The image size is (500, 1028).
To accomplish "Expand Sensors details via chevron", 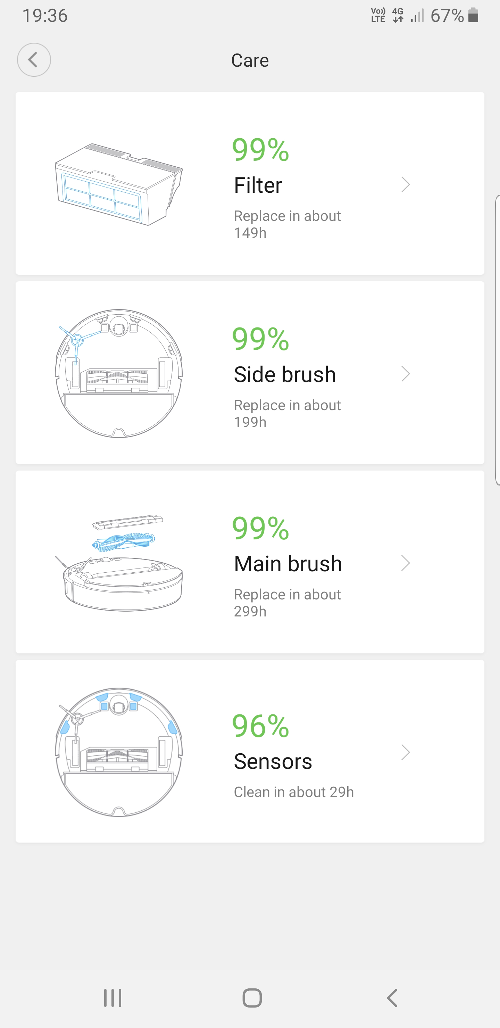I will (x=406, y=752).
